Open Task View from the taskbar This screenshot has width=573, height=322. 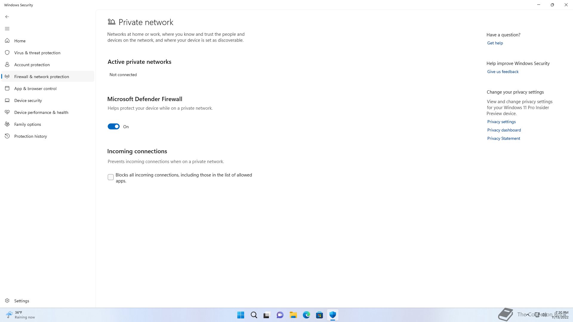coord(267,315)
